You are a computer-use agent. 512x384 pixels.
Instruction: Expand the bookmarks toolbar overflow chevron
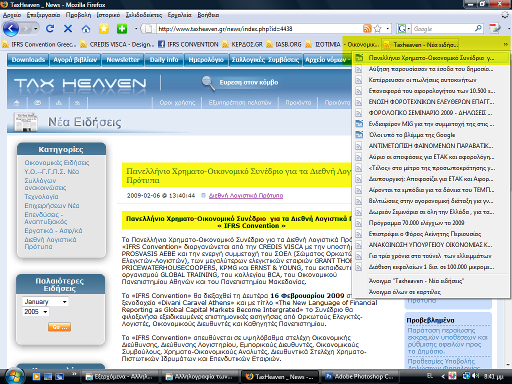click(505, 44)
